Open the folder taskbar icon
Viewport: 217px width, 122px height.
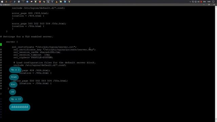coord(61,2)
